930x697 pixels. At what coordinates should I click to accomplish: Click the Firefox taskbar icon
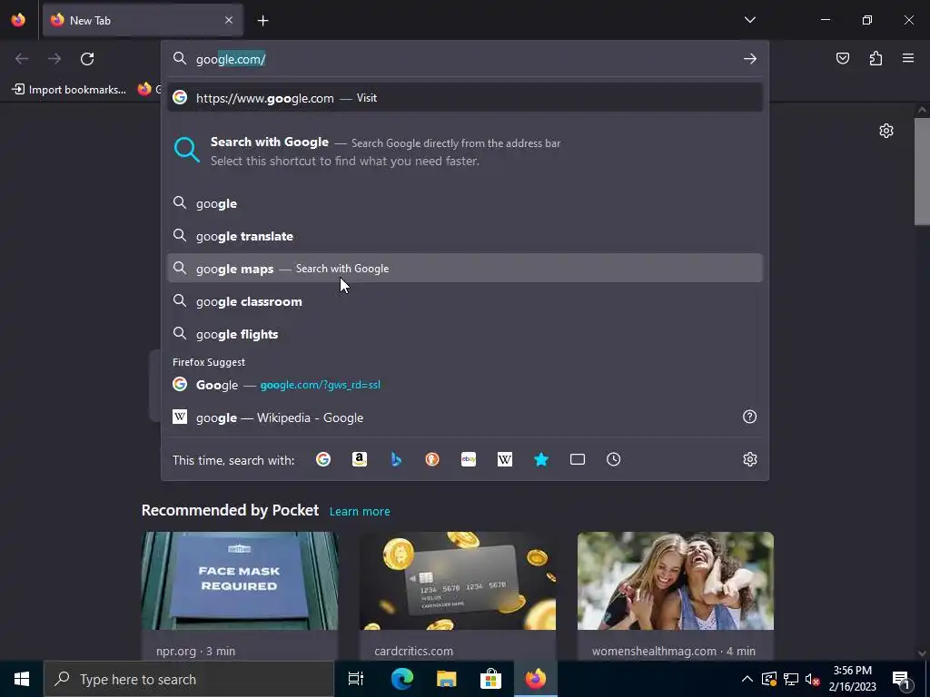click(535, 679)
